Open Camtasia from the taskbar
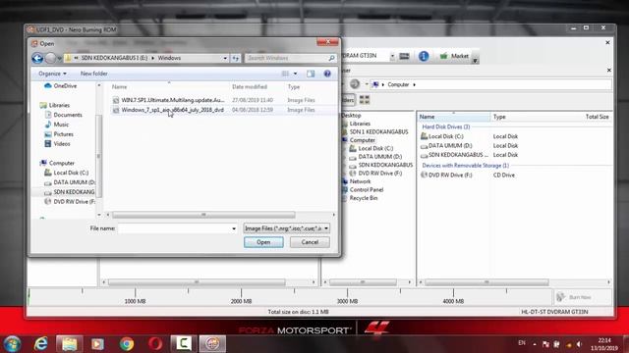The image size is (629, 353). pyautogui.click(x=184, y=344)
